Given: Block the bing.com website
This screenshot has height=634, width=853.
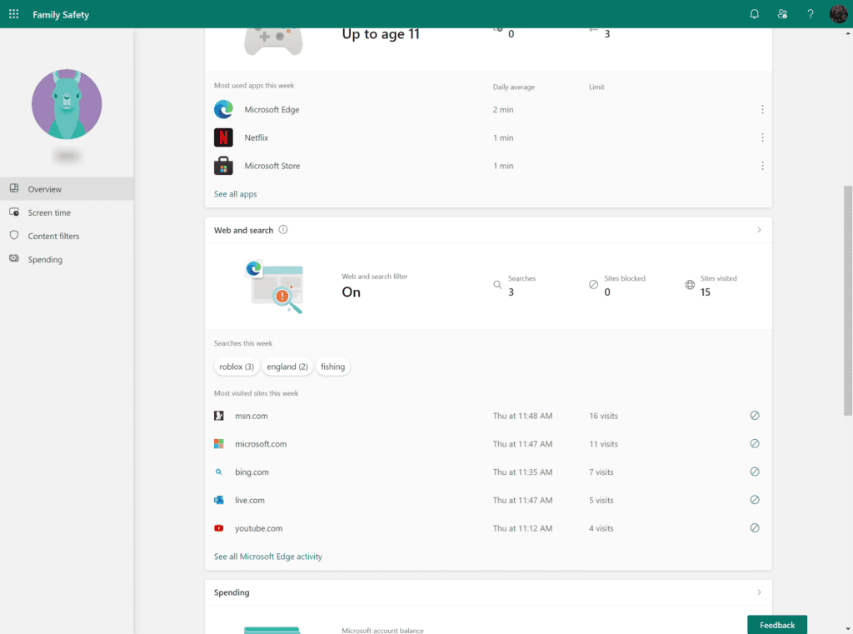Looking at the screenshot, I should coord(755,472).
